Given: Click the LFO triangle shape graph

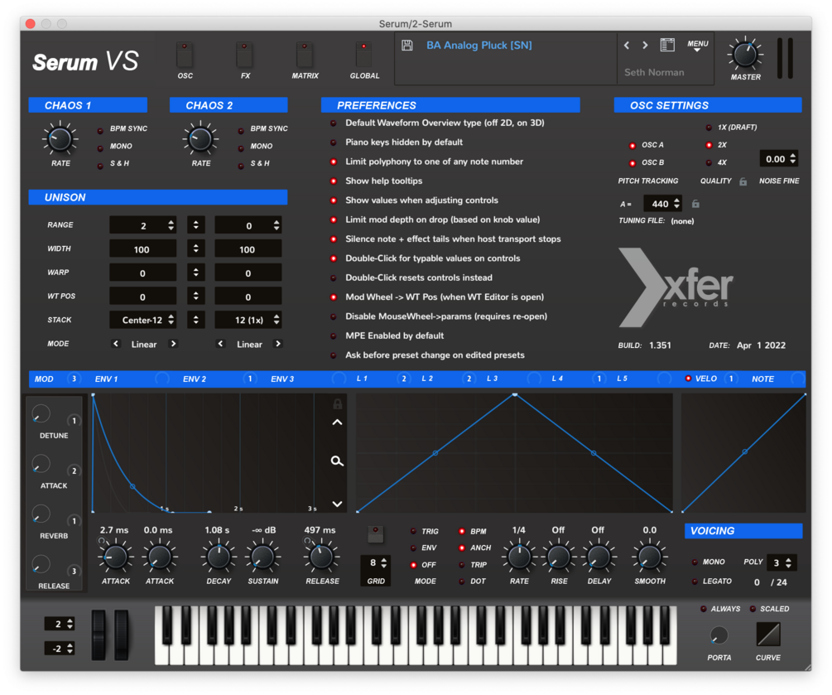Looking at the screenshot, I should [515, 453].
